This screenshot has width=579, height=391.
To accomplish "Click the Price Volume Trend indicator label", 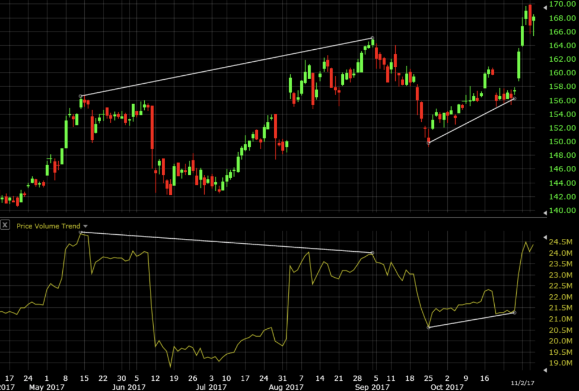I will click(x=48, y=226).
